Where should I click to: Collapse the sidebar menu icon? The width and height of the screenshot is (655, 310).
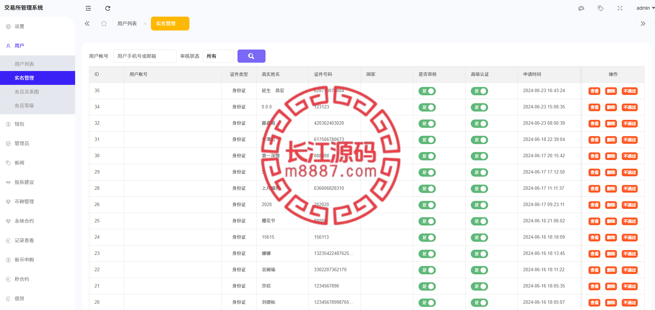coord(88,8)
